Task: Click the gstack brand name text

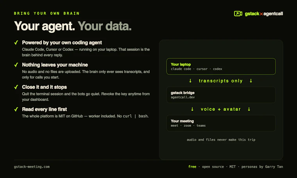Action: coord(252,14)
